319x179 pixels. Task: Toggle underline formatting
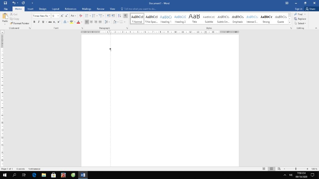[x=43, y=22]
